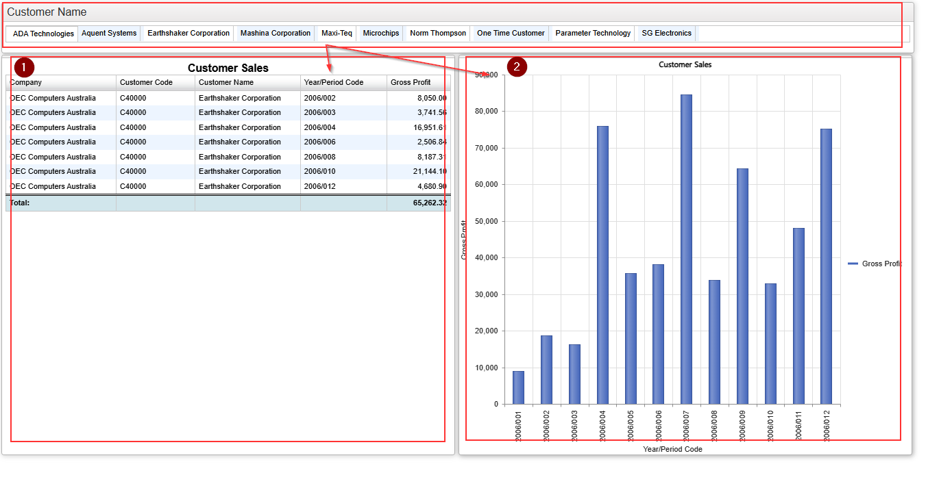Screen dimensions: 928x486
Task: Open the SG Electronics tab
Action: tap(666, 33)
